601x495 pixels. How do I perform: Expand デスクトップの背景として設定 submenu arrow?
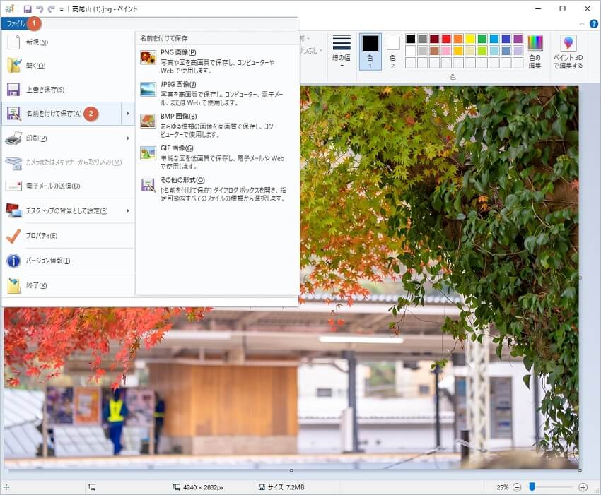(x=127, y=210)
